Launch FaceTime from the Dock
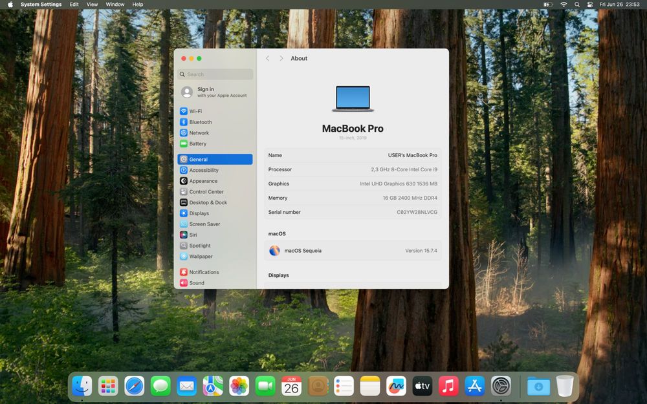Viewport: 647px width, 404px height. (x=265, y=387)
